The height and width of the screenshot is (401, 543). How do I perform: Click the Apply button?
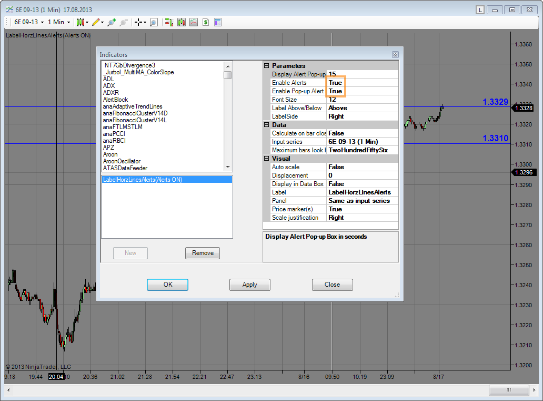pyautogui.click(x=249, y=285)
